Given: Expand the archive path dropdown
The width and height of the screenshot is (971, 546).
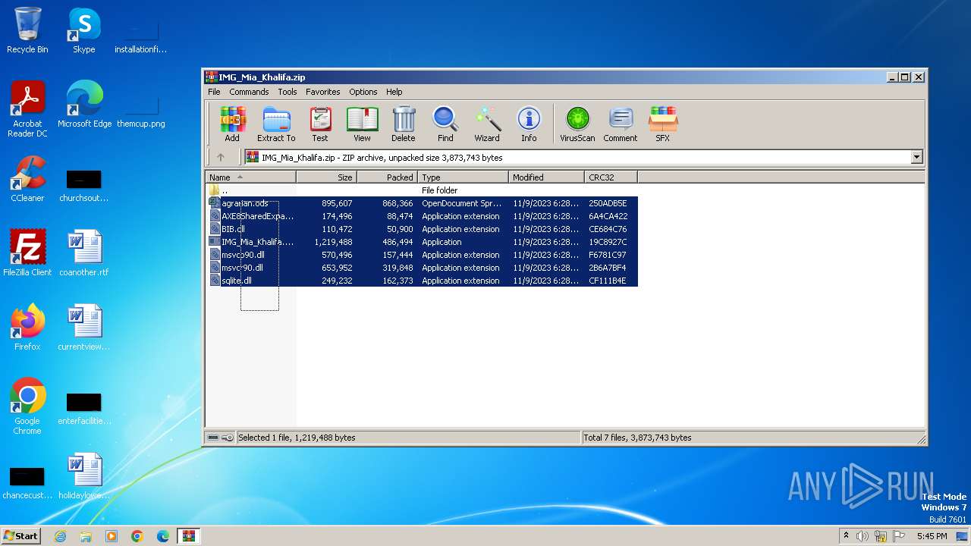Looking at the screenshot, I should click(x=916, y=157).
